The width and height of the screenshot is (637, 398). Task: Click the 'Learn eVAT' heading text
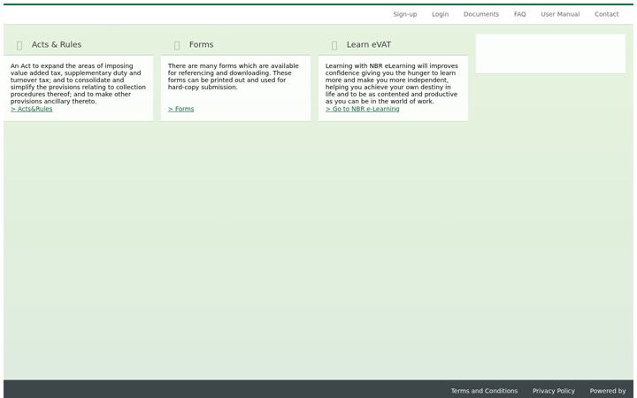click(368, 45)
